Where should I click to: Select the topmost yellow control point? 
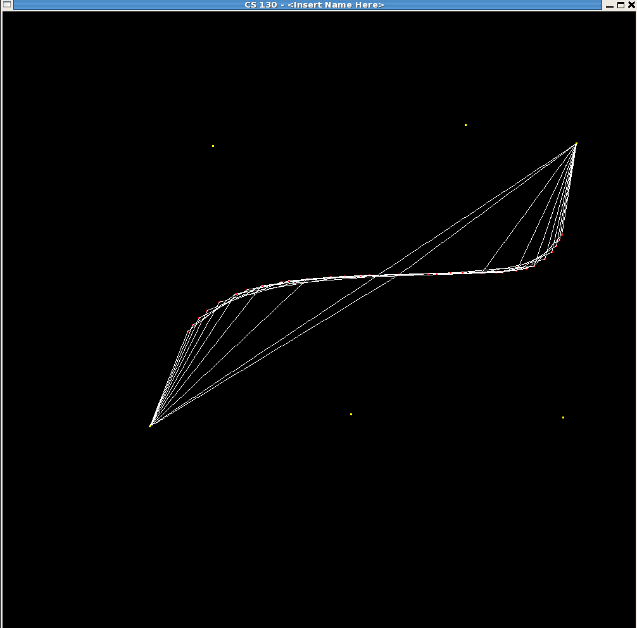click(x=465, y=125)
